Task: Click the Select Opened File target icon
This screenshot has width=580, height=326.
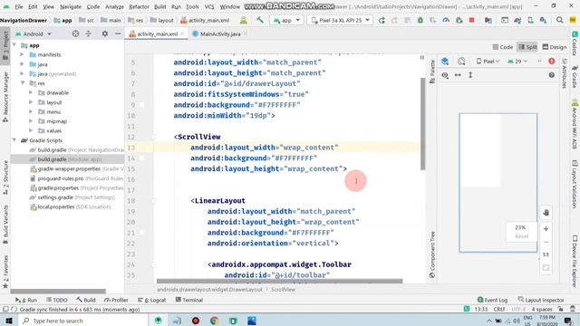Action: click(75, 34)
